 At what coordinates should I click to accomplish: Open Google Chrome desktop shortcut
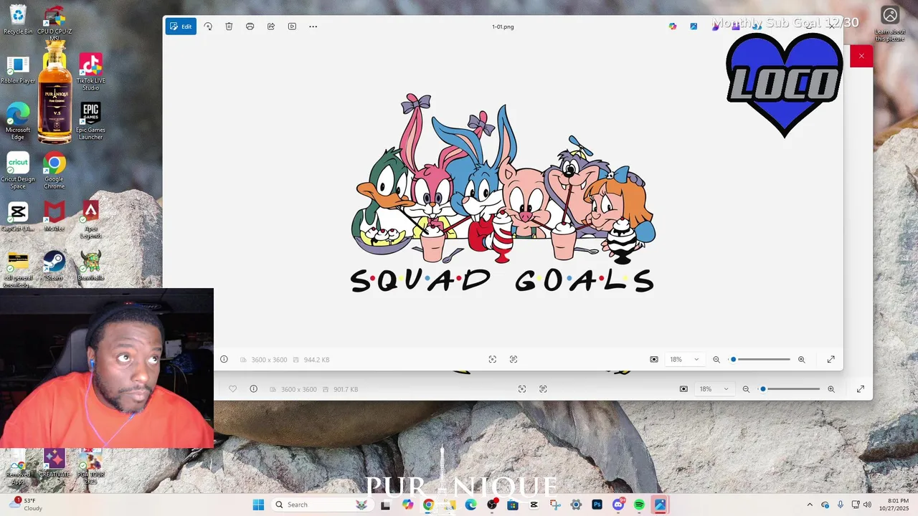(x=54, y=170)
